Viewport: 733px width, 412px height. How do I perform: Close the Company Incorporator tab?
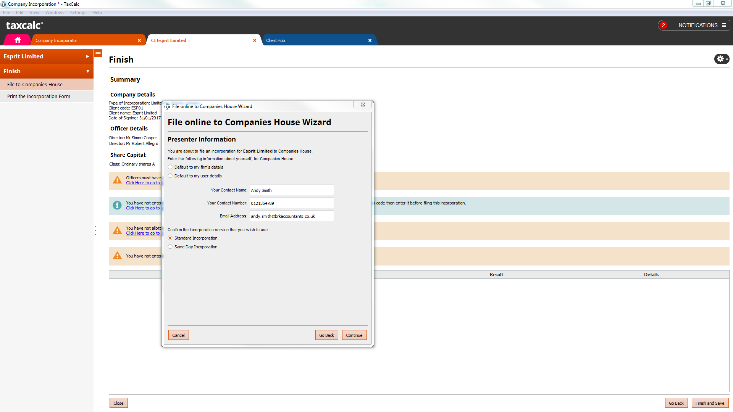tap(139, 40)
